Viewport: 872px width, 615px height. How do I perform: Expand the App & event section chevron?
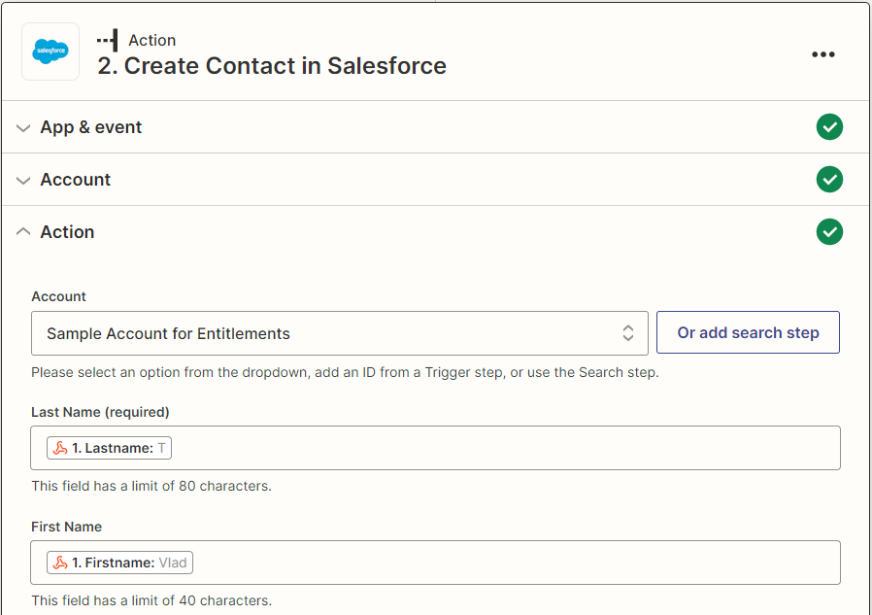24,128
